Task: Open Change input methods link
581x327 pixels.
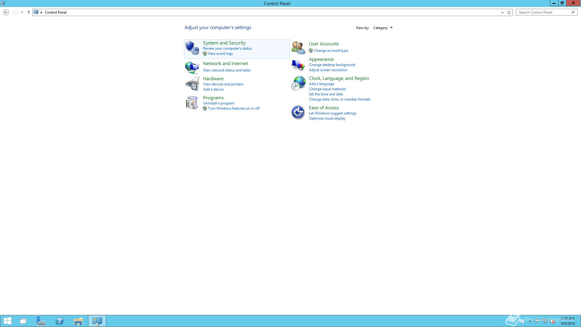Action: tap(327, 89)
